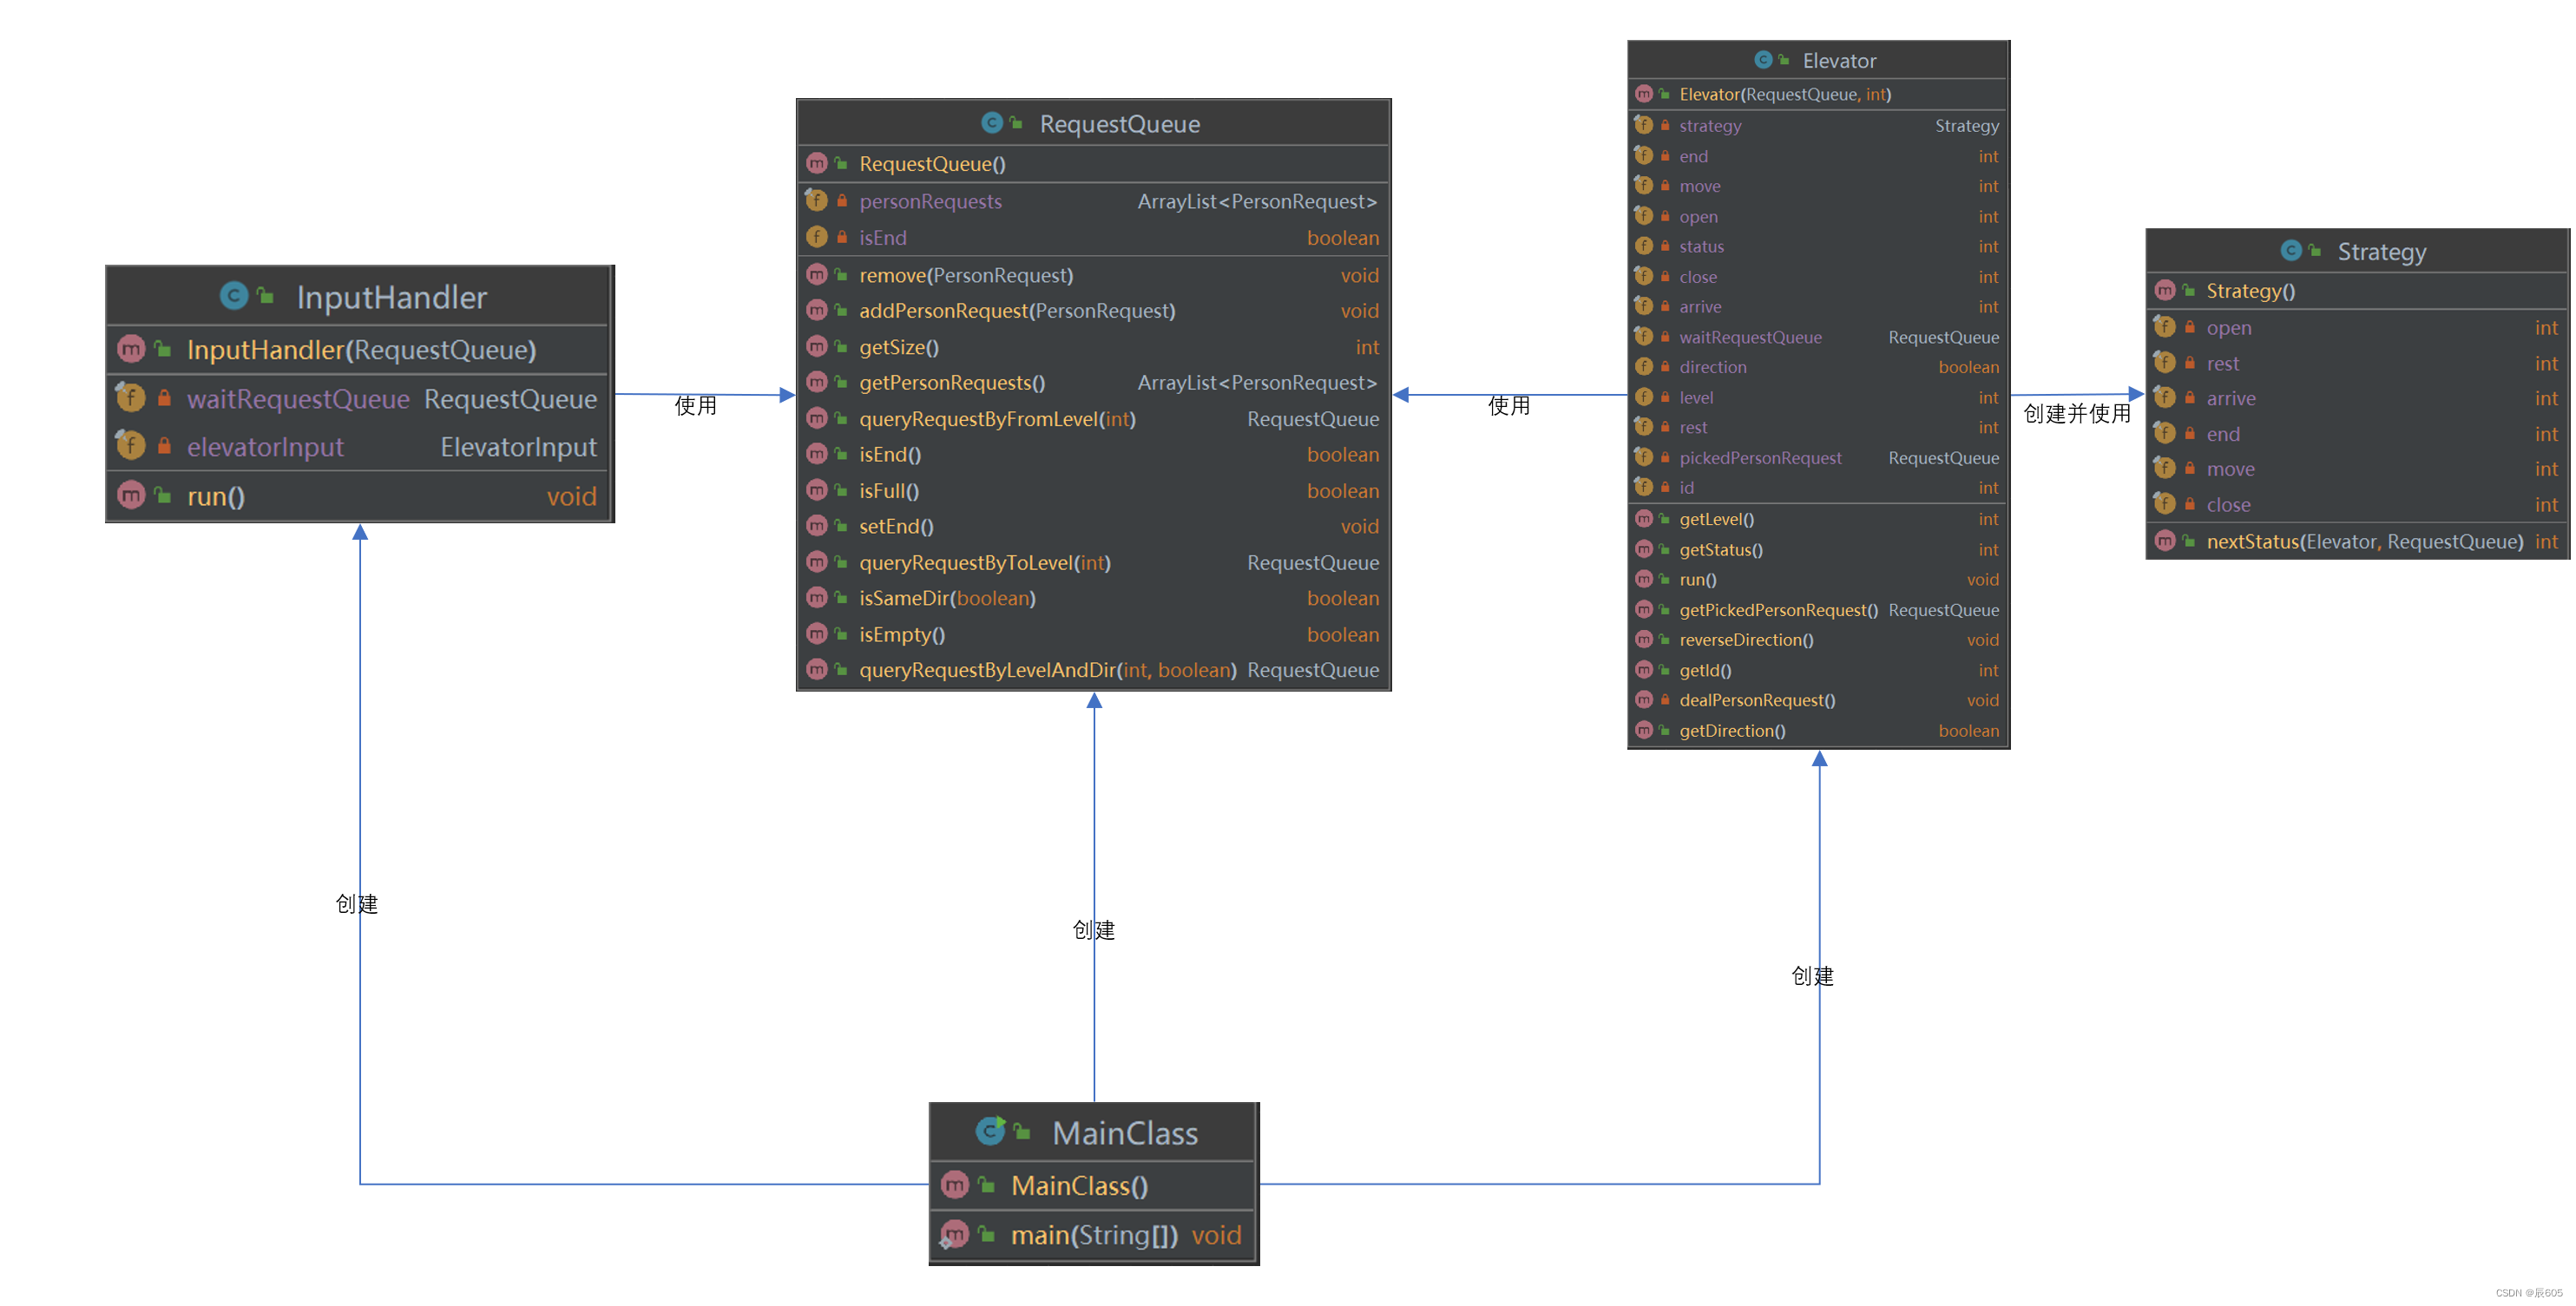Click the 创建并使用 arrow label
The width and height of the screenshot is (2576, 1306).
click(2076, 413)
